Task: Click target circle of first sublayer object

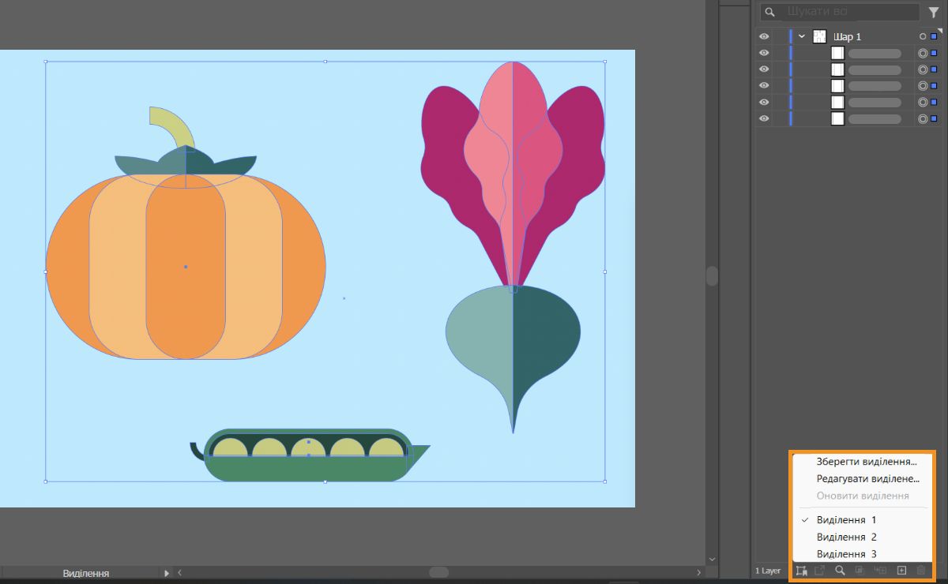Action: pyautogui.click(x=922, y=53)
